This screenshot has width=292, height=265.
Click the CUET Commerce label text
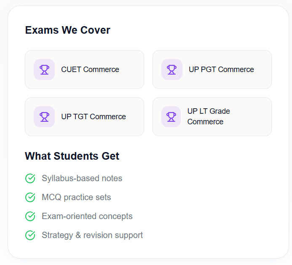click(x=90, y=70)
